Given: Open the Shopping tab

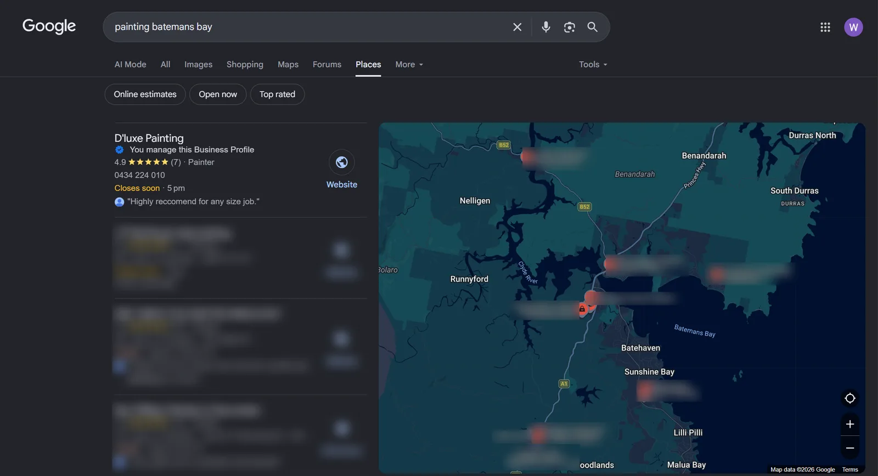Looking at the screenshot, I should (245, 65).
